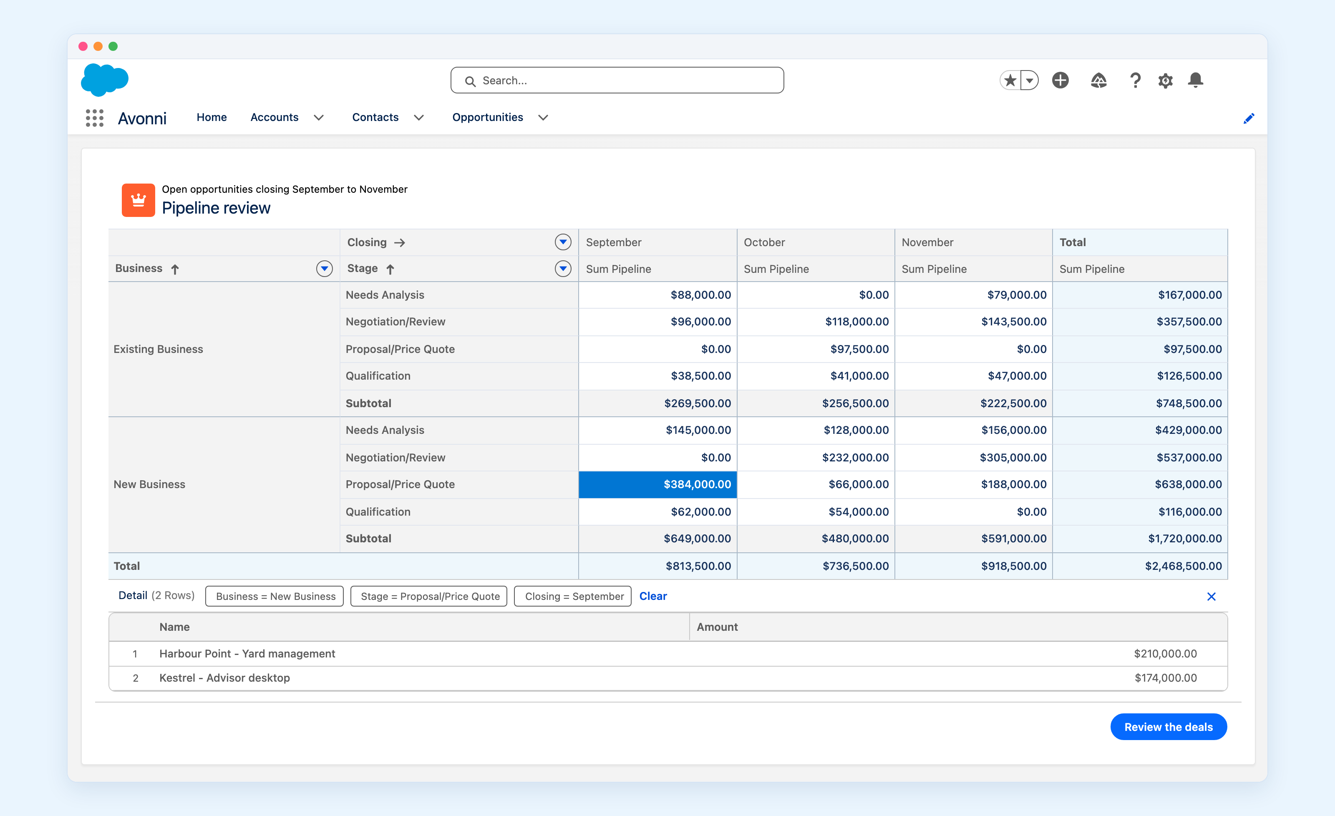Click the $145,000.00 September cell
This screenshot has height=816, width=1335.
(658, 430)
